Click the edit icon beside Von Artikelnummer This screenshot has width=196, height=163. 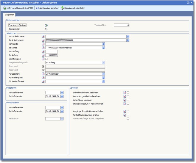tap(43, 36)
